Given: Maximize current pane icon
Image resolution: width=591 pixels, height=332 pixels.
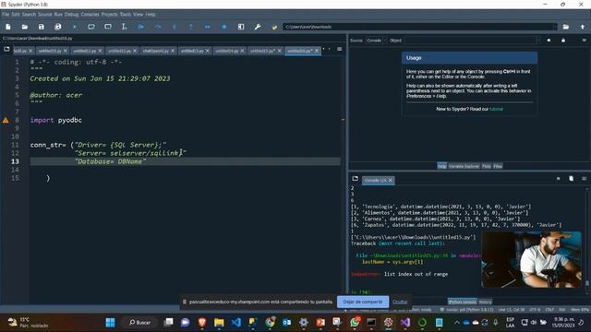Looking at the screenshot, I should click(x=241, y=27).
